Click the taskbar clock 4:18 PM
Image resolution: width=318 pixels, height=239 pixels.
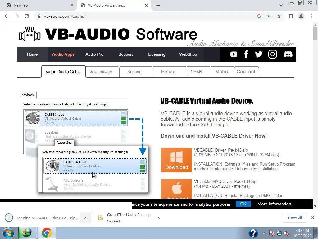[x=302, y=233]
